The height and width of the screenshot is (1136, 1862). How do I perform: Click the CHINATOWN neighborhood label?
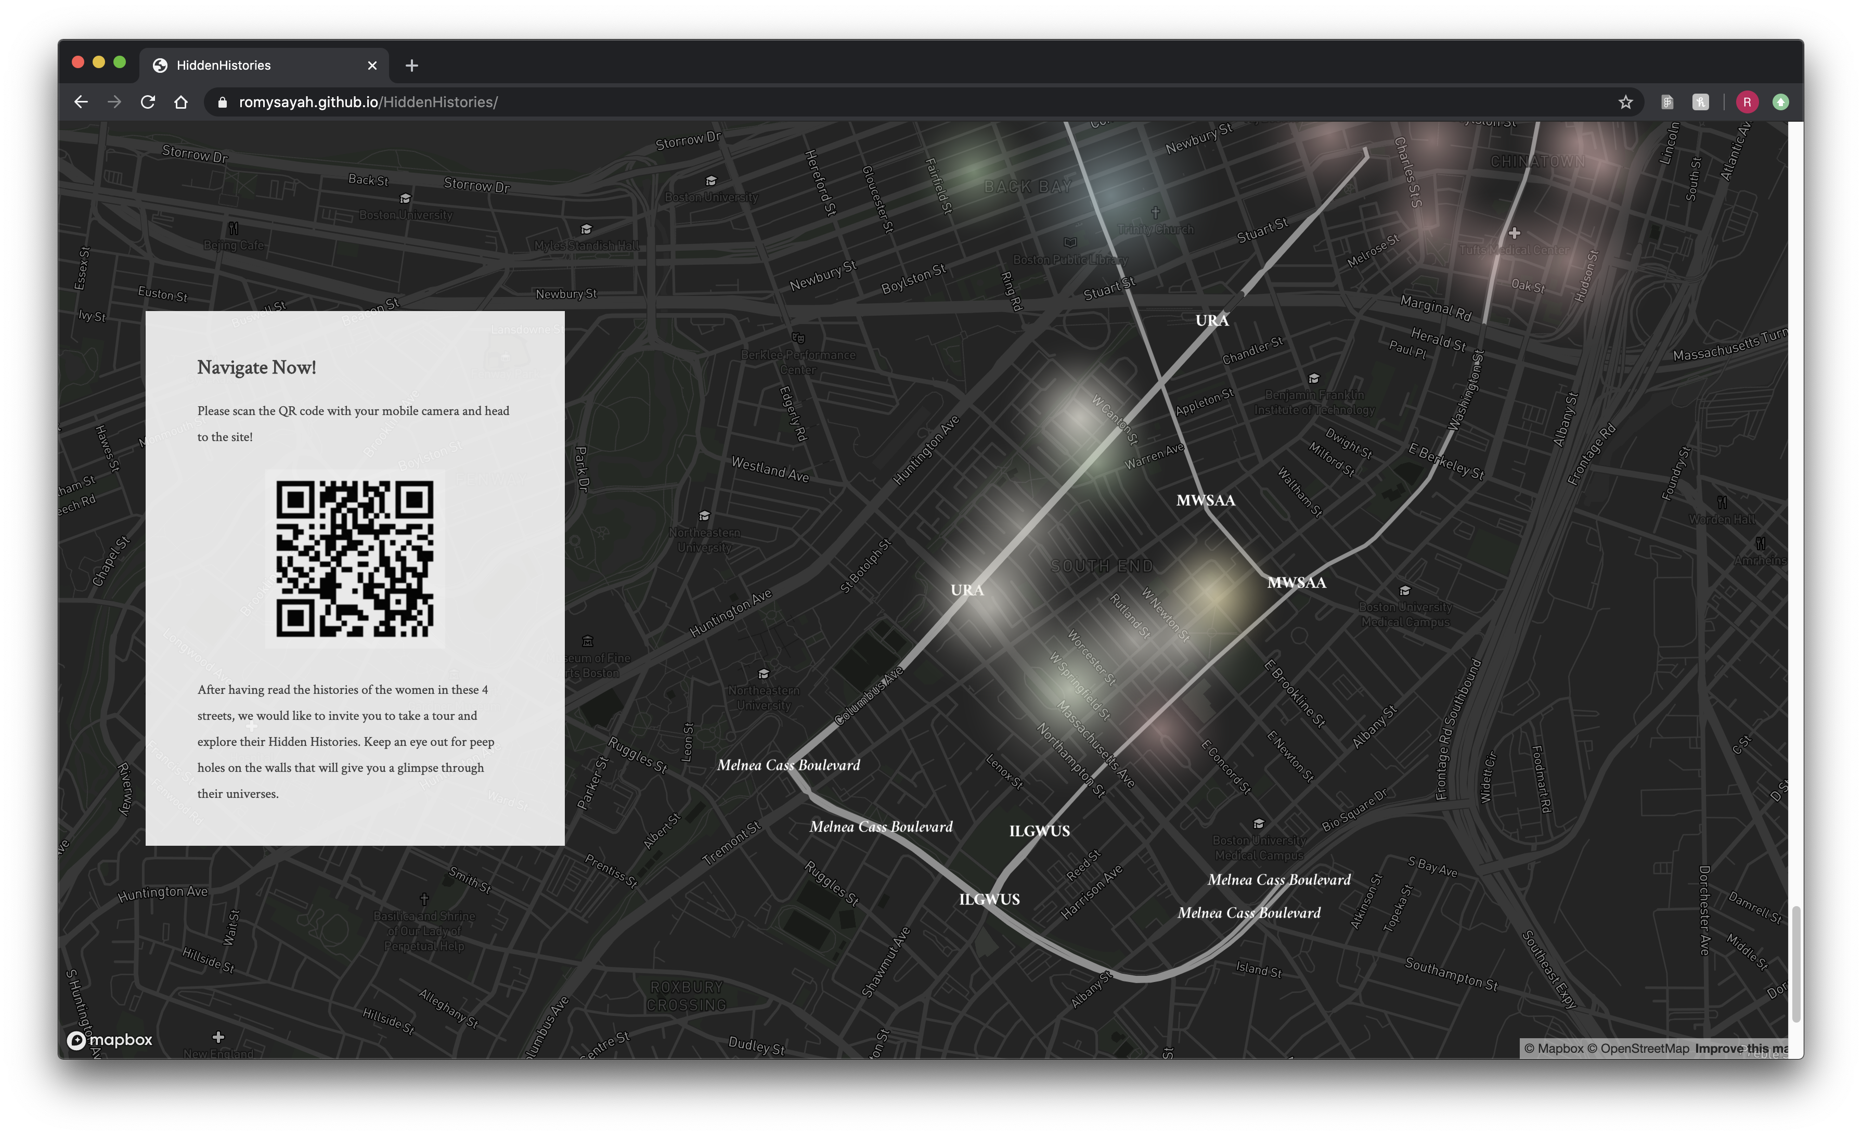coord(1538,162)
